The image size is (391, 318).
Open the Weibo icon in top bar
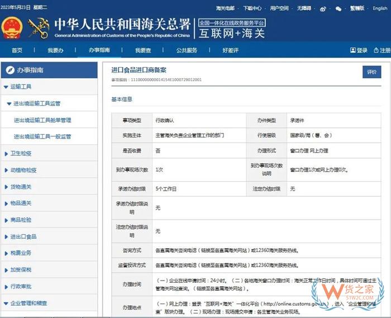(323, 9)
